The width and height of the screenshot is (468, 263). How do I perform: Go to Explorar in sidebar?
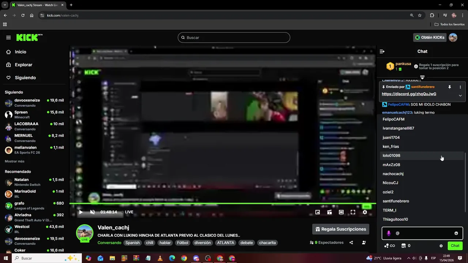pos(23,65)
